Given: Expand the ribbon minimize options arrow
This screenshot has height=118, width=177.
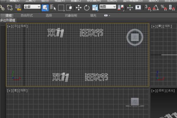Looking at the screenshot, I should [109, 16].
